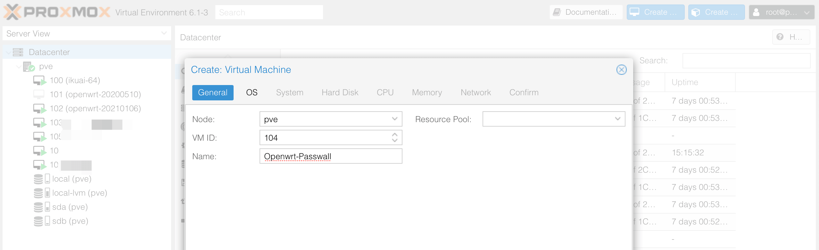The image size is (819, 250).
Task: Select local-lvm (pve) storage
Action: point(79,193)
